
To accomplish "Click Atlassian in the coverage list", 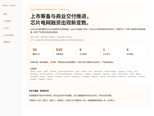I will coord(95,76).
